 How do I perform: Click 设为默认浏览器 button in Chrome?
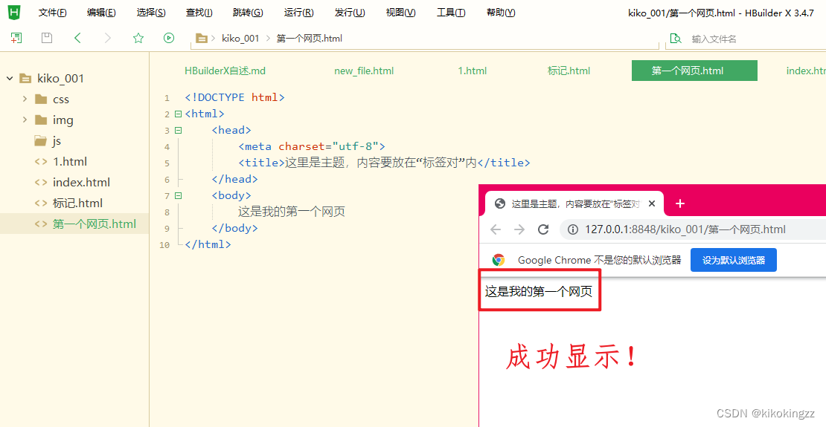click(x=733, y=260)
